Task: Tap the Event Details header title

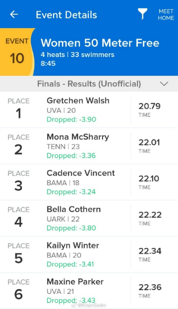Action: click(x=67, y=15)
